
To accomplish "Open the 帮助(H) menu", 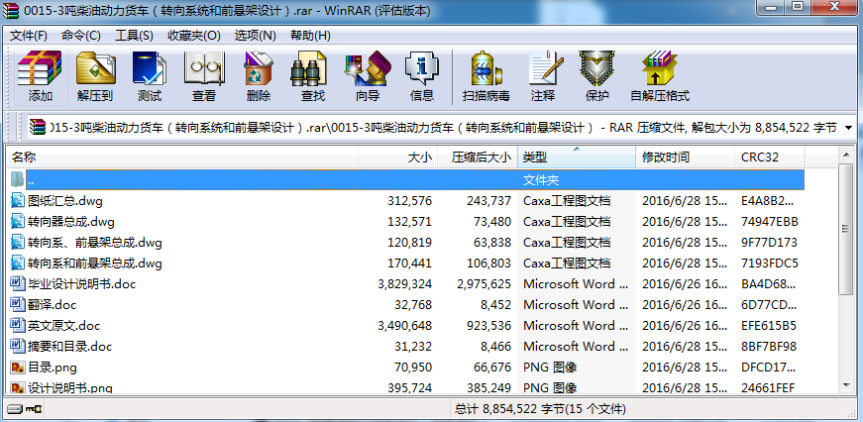I will (x=310, y=36).
